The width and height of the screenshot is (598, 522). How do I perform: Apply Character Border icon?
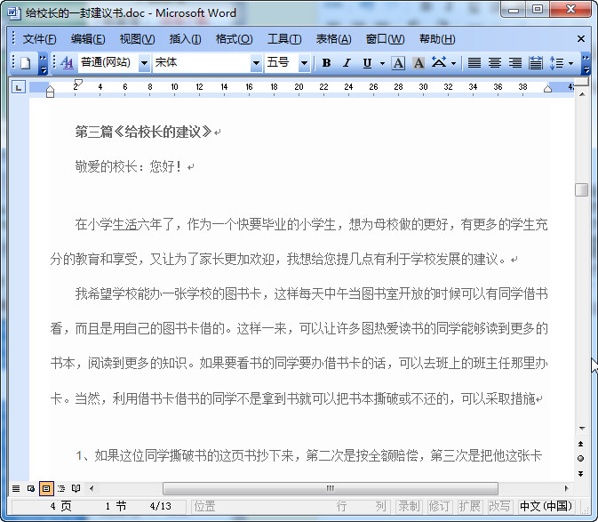pyautogui.click(x=398, y=63)
